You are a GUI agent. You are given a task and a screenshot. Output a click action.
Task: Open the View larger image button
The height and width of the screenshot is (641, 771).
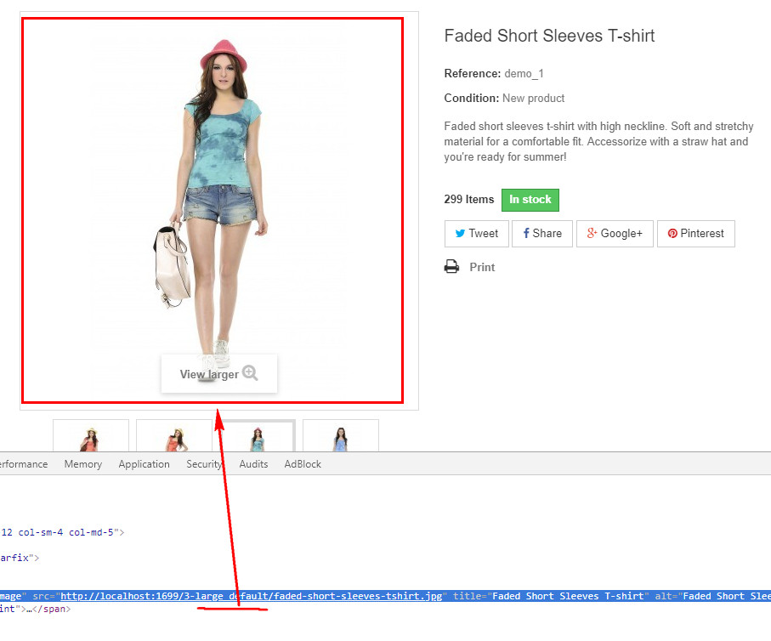(219, 374)
